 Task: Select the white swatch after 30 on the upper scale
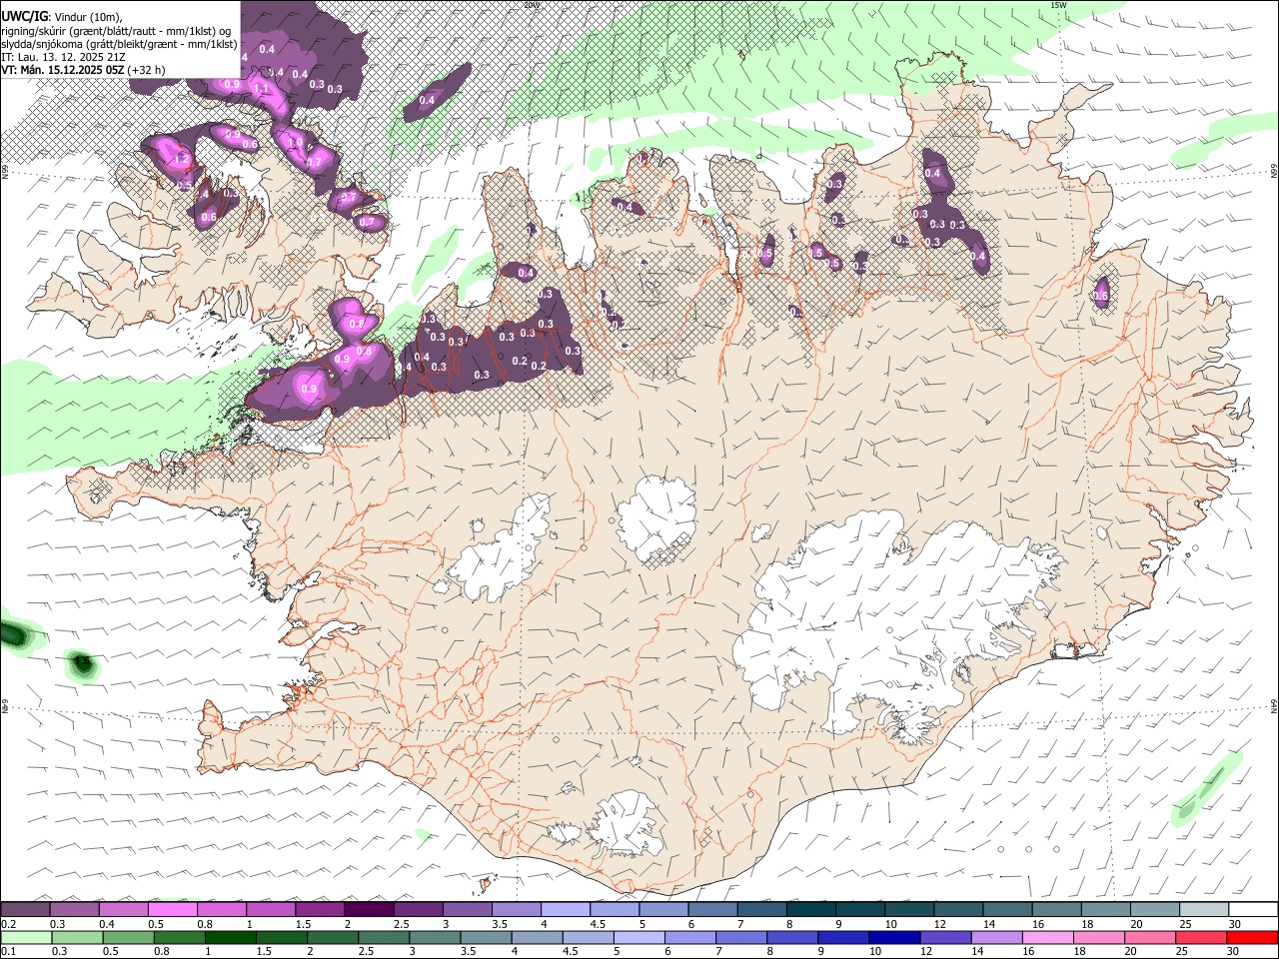point(1251,910)
